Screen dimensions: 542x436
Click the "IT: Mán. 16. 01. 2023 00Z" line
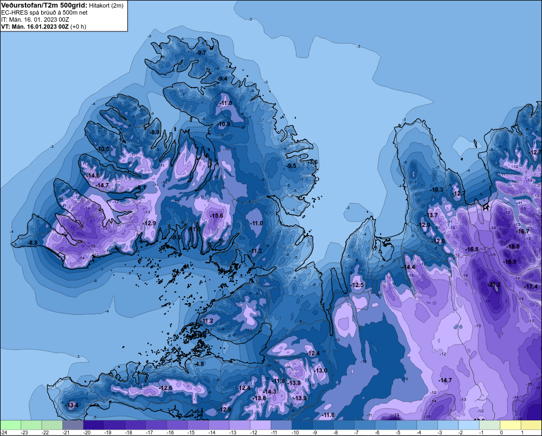tap(35, 19)
